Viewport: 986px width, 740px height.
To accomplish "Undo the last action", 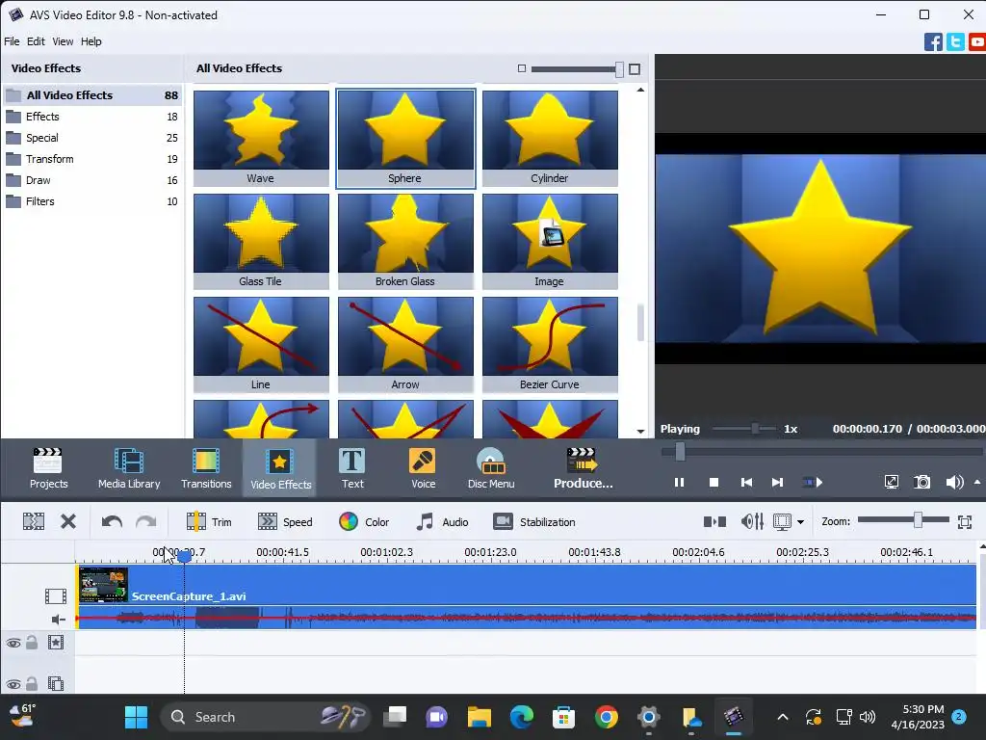I will coord(112,521).
